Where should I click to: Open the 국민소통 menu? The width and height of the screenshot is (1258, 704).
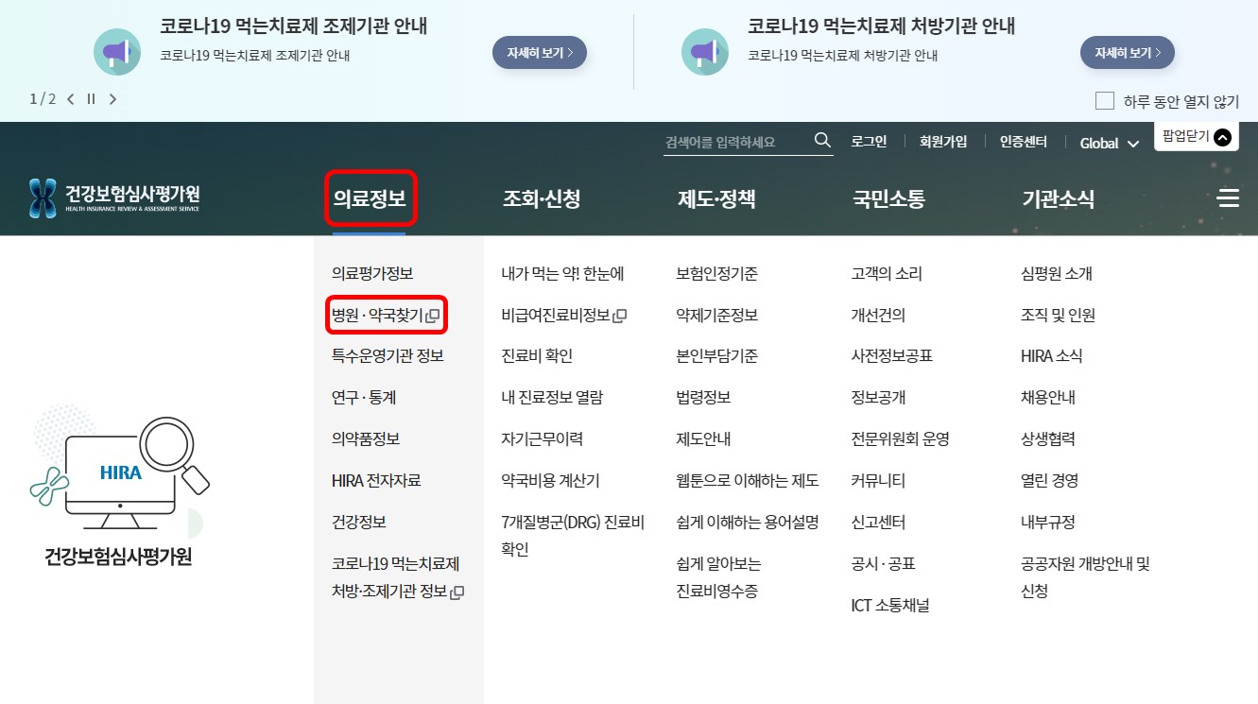pyautogui.click(x=887, y=197)
